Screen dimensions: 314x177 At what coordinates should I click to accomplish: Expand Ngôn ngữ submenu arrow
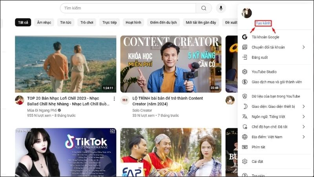click(303, 116)
